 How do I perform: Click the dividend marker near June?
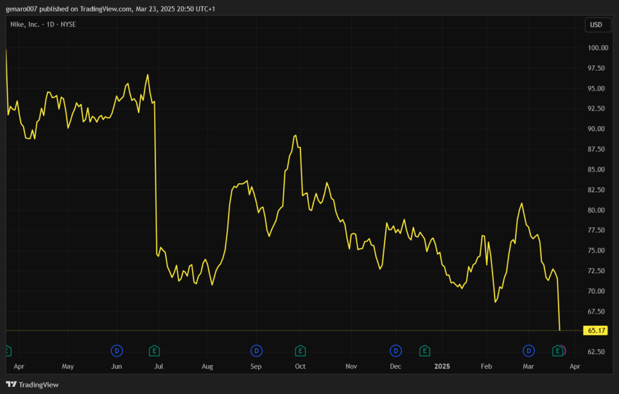(x=117, y=350)
